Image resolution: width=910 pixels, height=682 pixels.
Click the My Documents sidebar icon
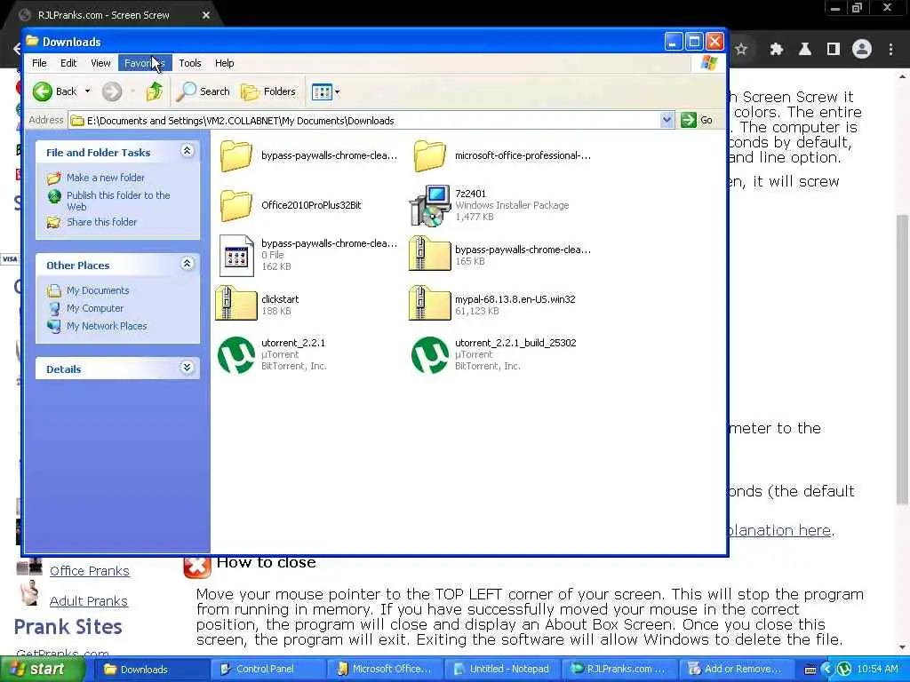54,290
